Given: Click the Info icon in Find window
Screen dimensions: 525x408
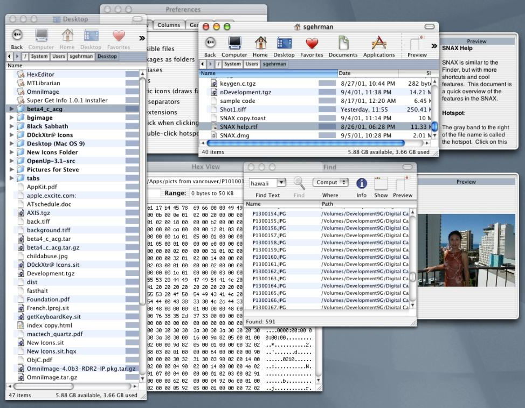Looking at the screenshot, I should 361,183.
